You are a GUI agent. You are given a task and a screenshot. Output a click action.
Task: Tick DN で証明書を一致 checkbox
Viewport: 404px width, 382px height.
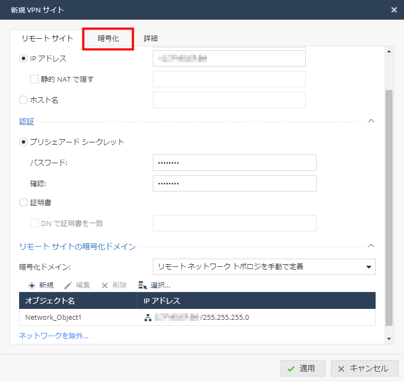pyautogui.click(x=34, y=223)
